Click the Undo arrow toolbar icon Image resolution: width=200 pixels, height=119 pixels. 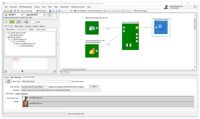tap(56, 11)
